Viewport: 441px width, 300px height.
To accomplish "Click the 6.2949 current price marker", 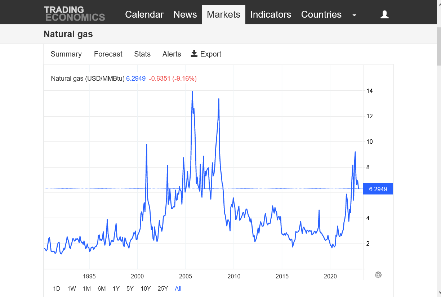I will [378, 189].
